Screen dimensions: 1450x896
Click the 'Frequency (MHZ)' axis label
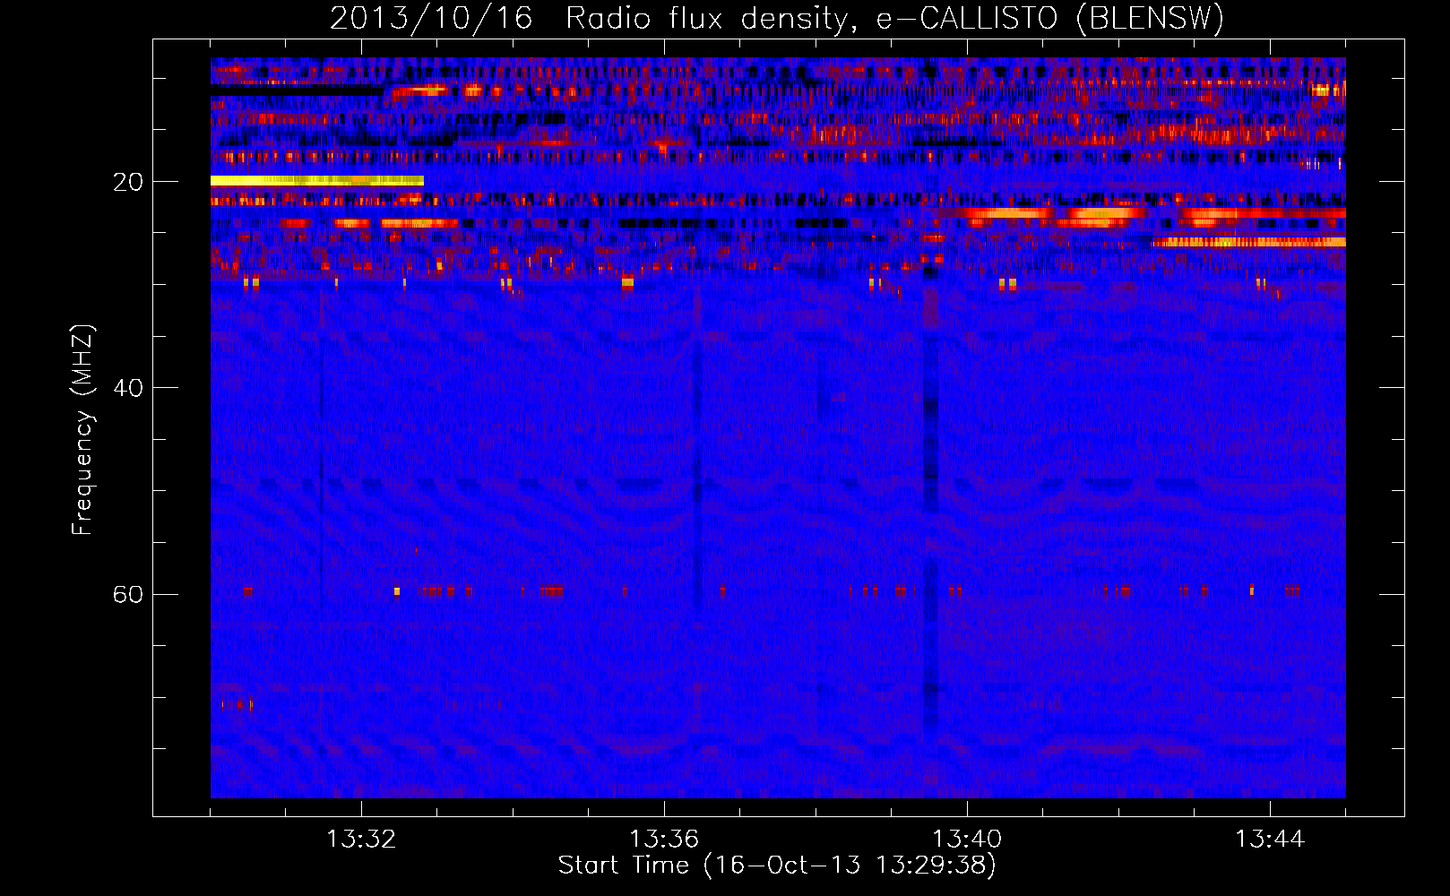point(82,430)
